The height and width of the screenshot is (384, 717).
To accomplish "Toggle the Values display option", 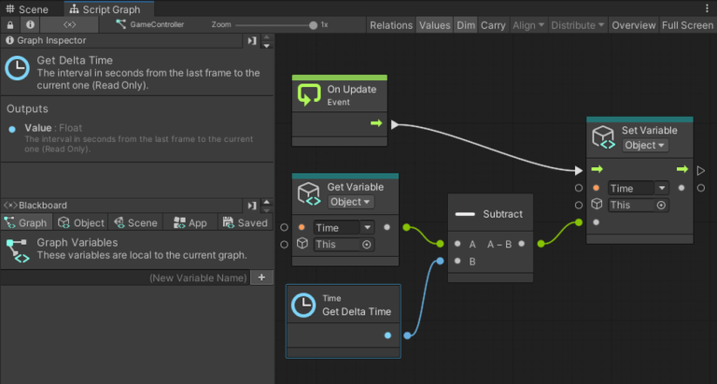I will 434,25.
